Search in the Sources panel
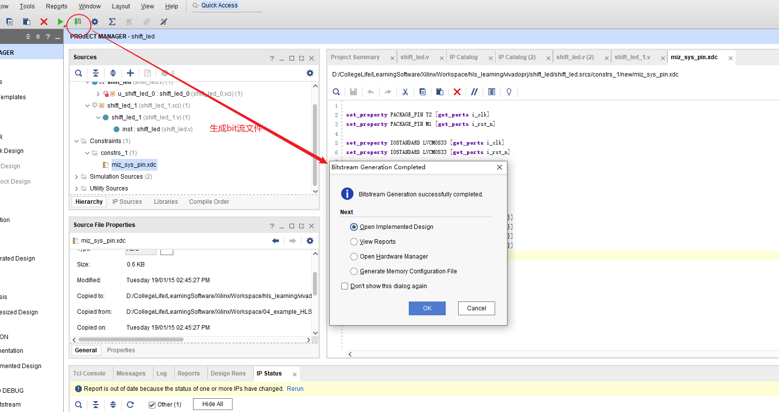Image resolution: width=779 pixels, height=412 pixels. (78, 73)
